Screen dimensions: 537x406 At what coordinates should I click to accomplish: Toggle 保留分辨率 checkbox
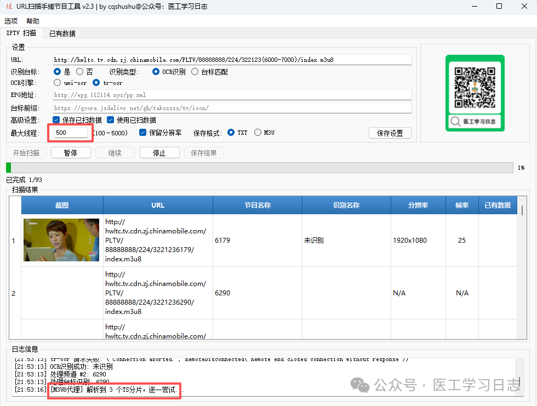pos(142,133)
